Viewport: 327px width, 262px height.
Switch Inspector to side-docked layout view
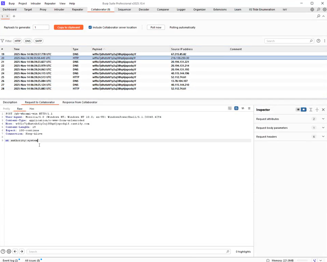(x=304, y=110)
